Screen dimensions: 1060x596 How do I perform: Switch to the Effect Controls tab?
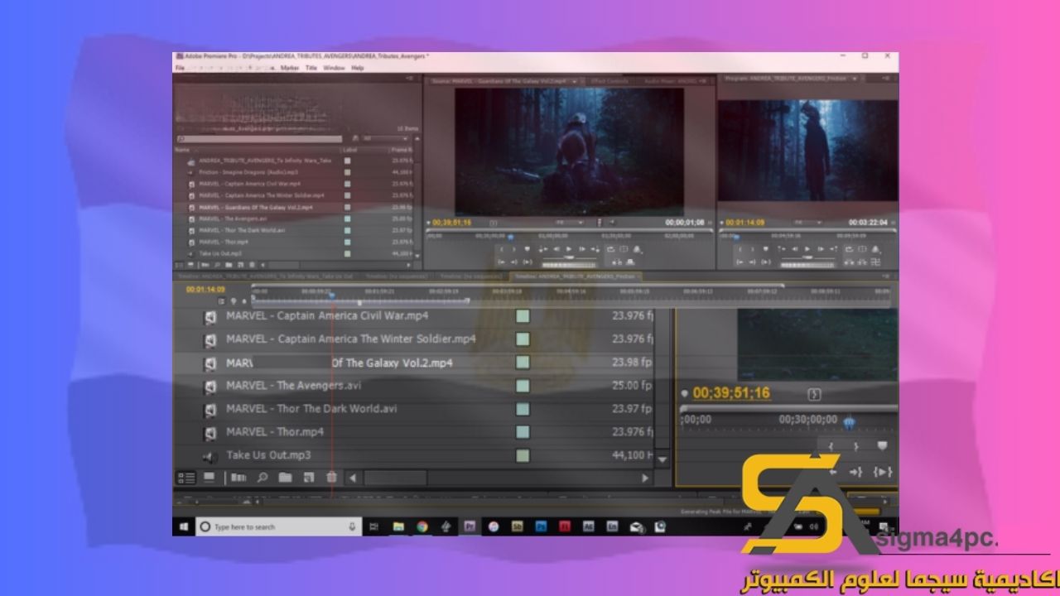(x=609, y=81)
